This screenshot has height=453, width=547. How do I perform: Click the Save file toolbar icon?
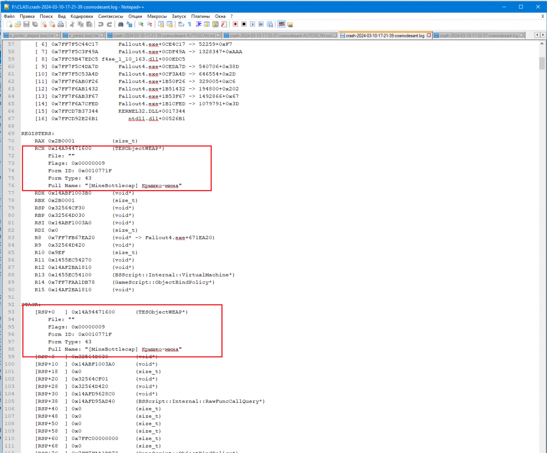(x=26, y=24)
